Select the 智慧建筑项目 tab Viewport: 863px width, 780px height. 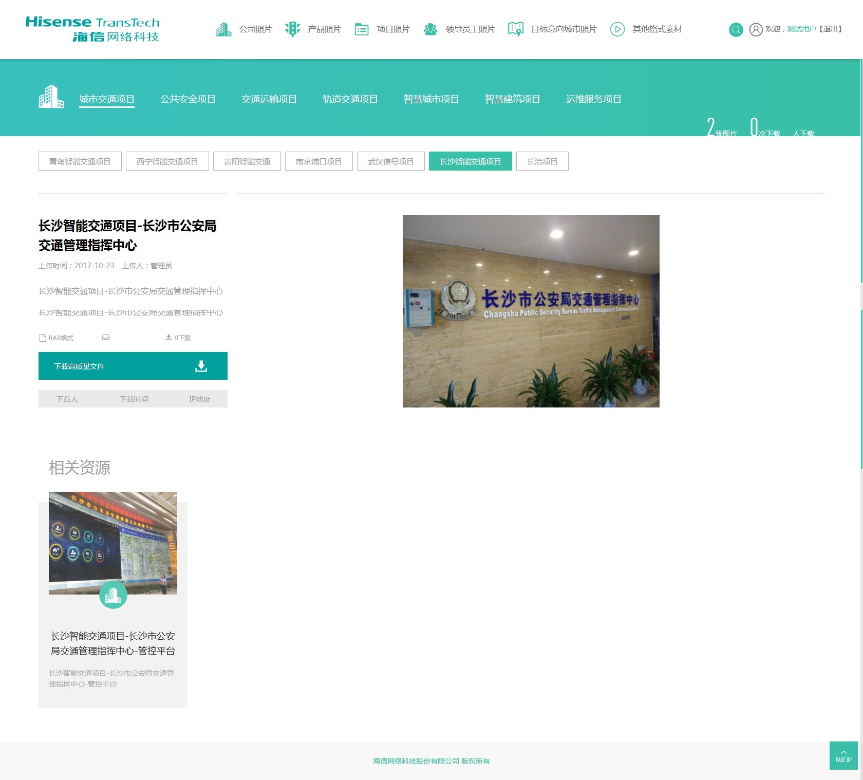click(x=513, y=99)
